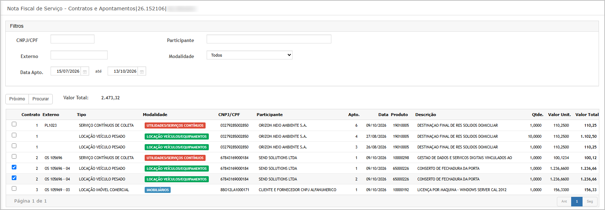The height and width of the screenshot is (210, 605).
Task: Click the Tipo column header
Action: 82,115
